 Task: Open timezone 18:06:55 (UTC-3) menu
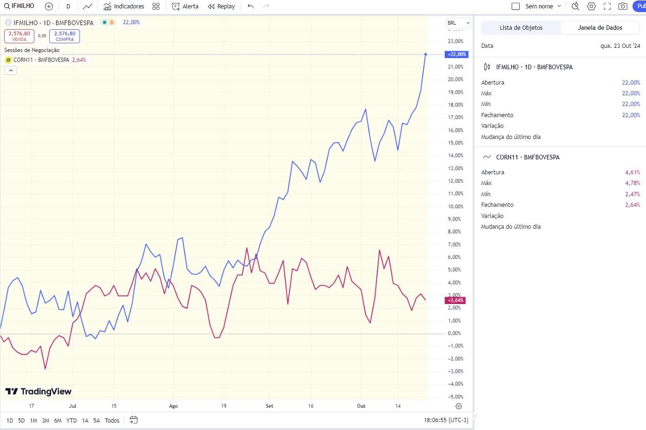click(446, 420)
